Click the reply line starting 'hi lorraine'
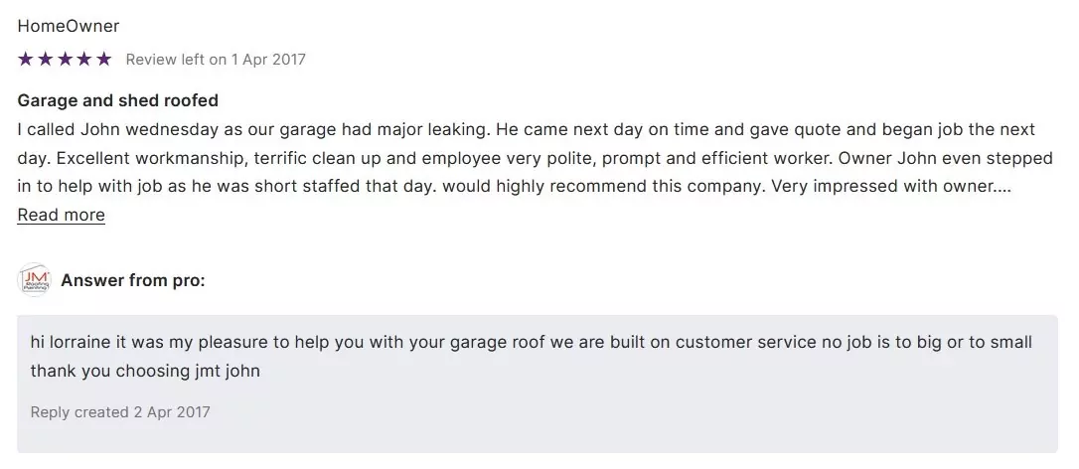This screenshot has height=469, width=1079. click(531, 343)
